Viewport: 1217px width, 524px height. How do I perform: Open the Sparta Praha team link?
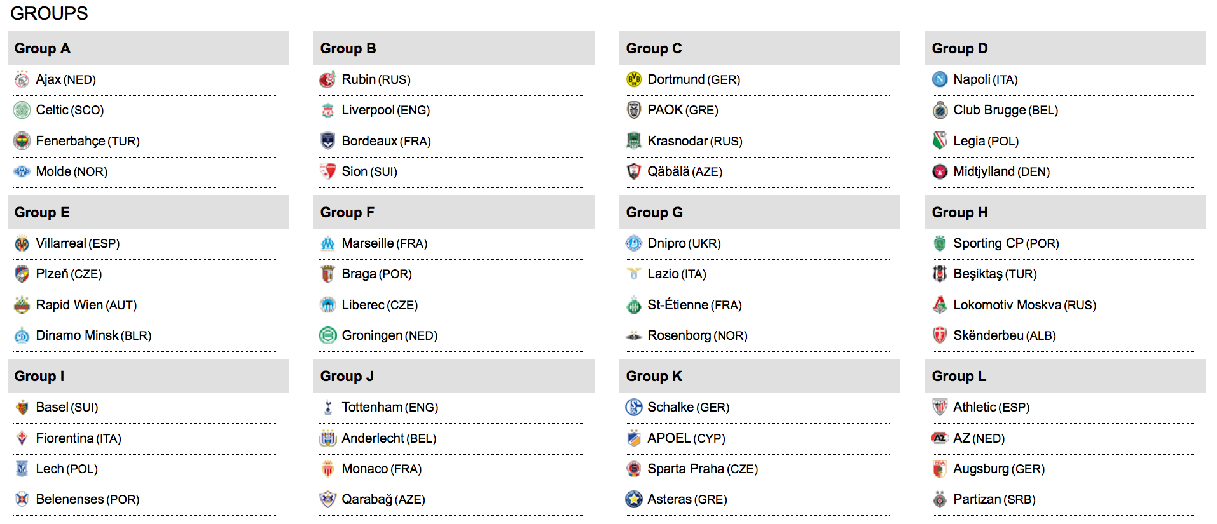(685, 469)
